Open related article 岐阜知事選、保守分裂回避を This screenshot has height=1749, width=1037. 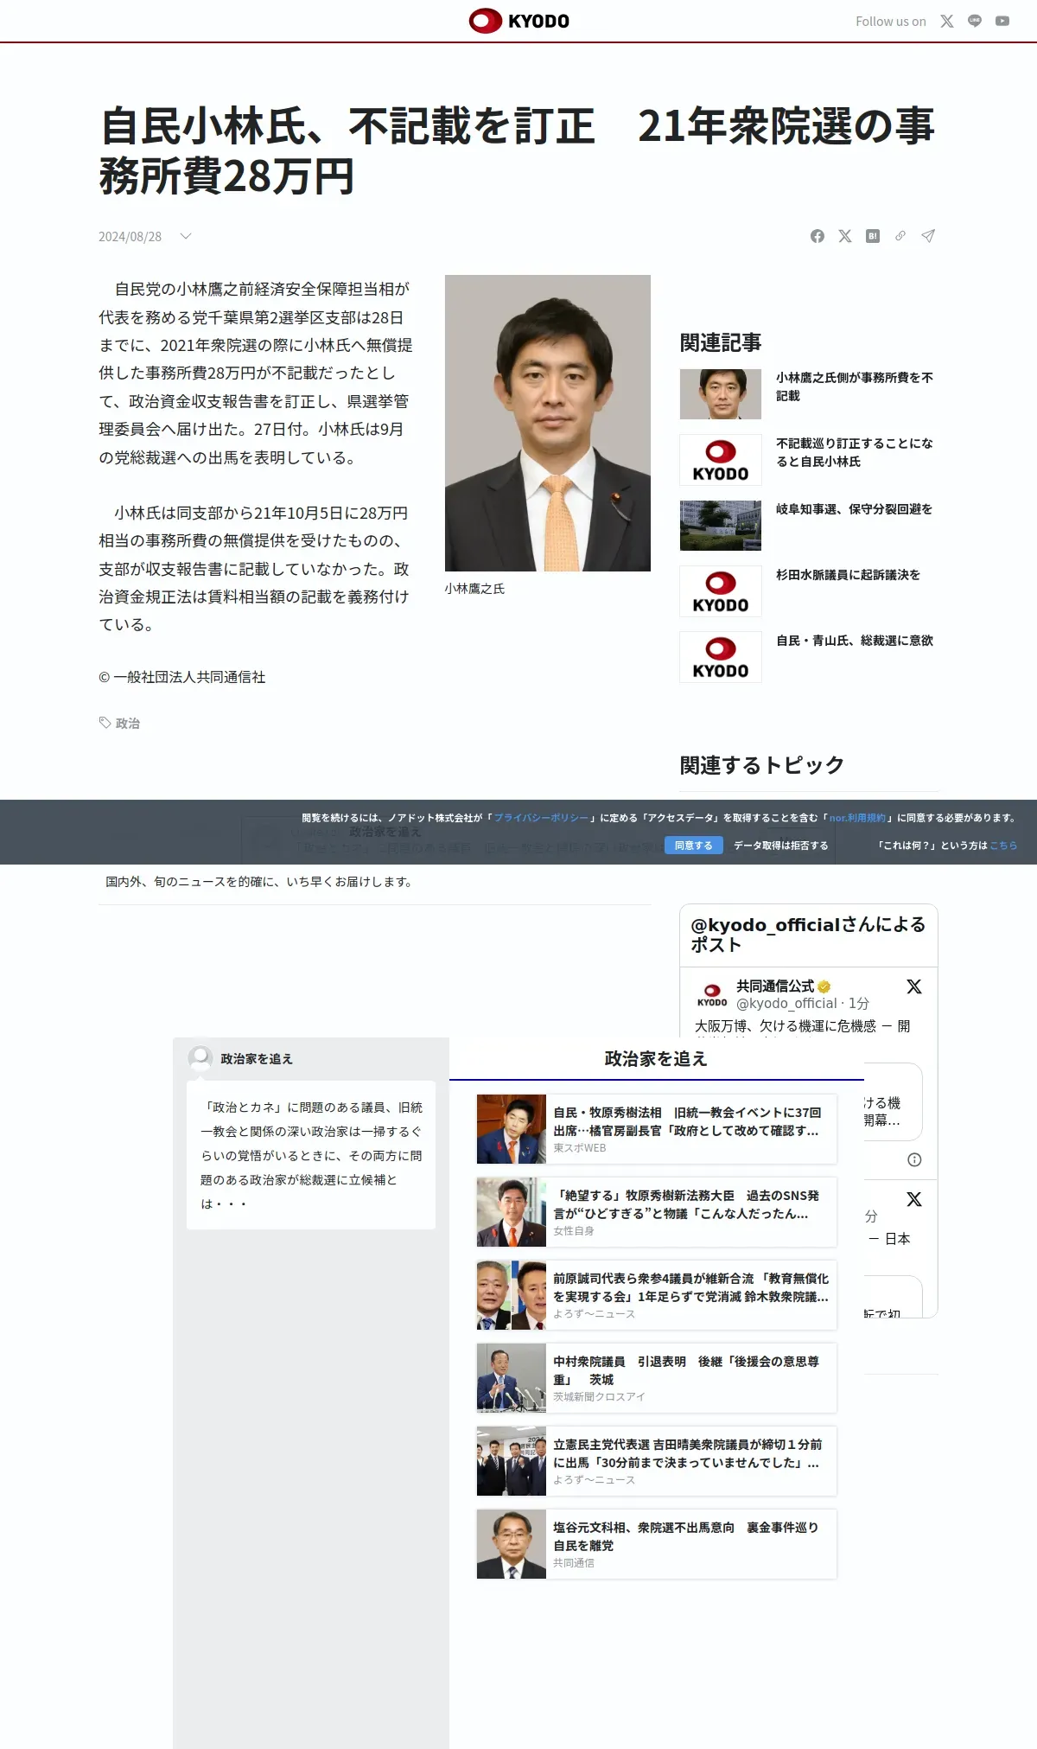click(x=854, y=509)
